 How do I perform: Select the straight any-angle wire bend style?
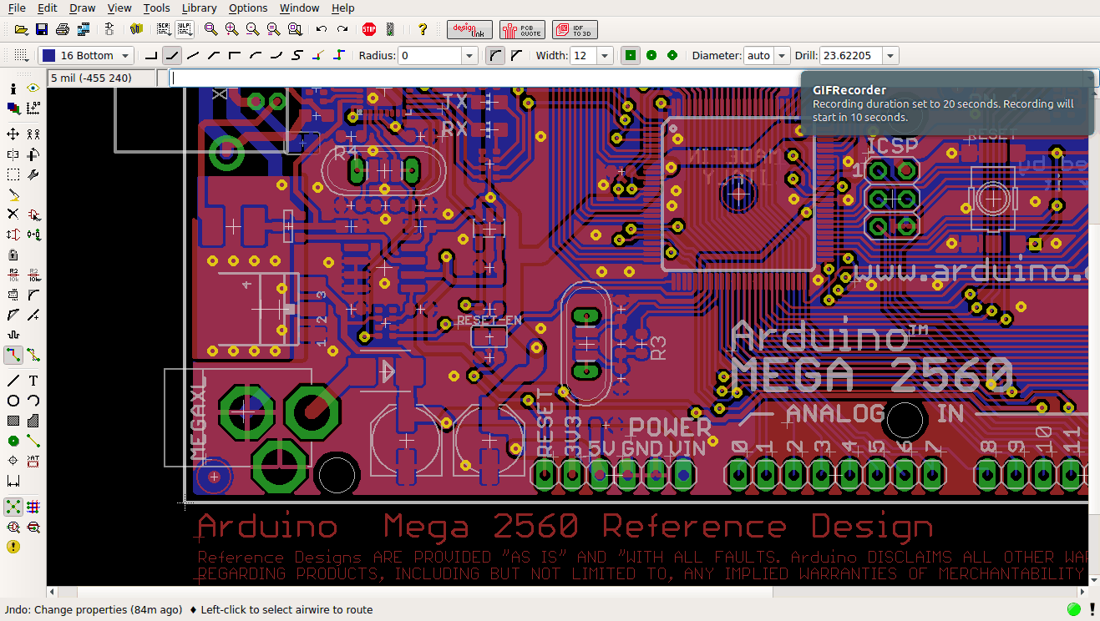[x=193, y=56]
